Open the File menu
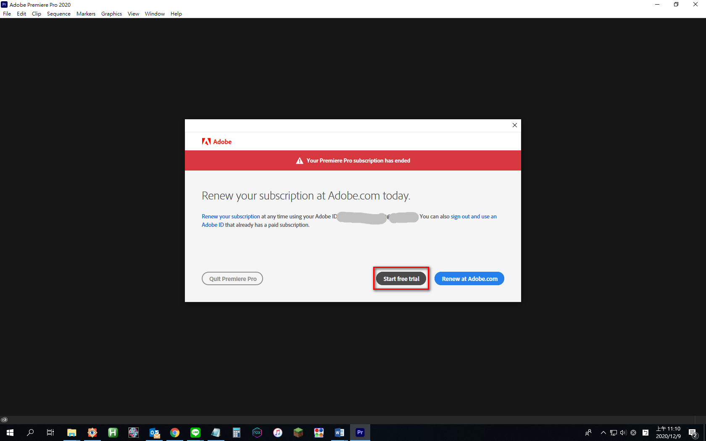 tap(7, 13)
